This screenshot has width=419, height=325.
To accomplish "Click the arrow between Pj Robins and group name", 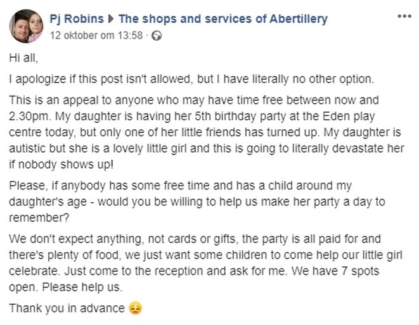I will point(111,19).
